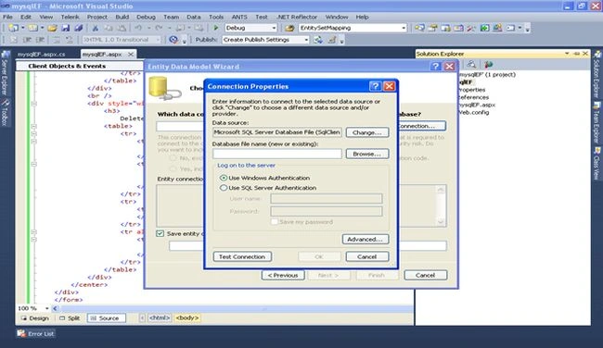
Task: Select the <html> breadcrumb tag
Action: [160, 318]
